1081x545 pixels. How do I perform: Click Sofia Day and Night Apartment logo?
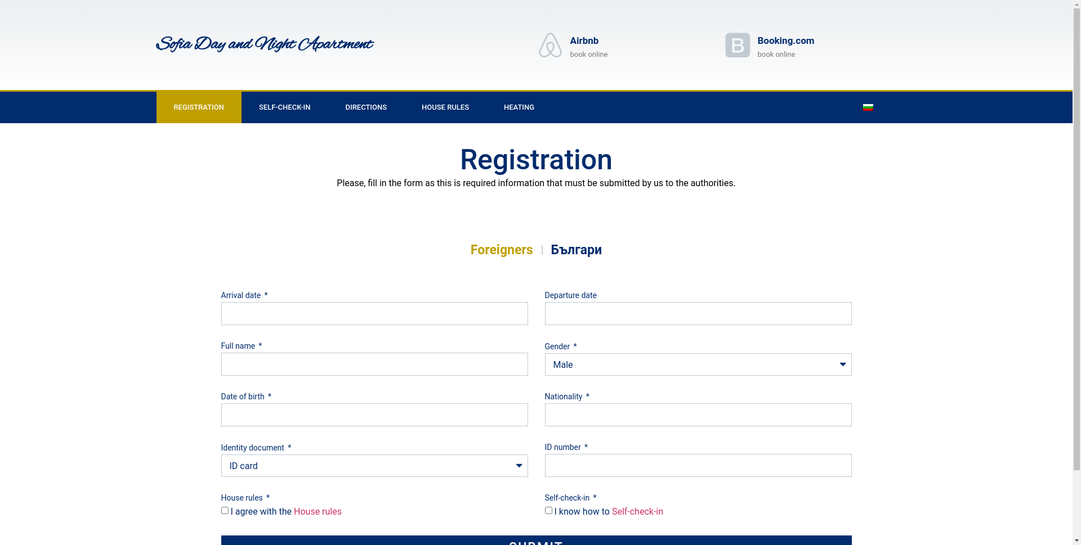point(264,44)
